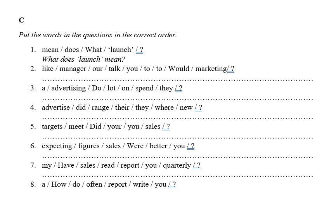Click the underlined '/ ?' after 'launch'
The image size is (329, 208).
point(140,50)
